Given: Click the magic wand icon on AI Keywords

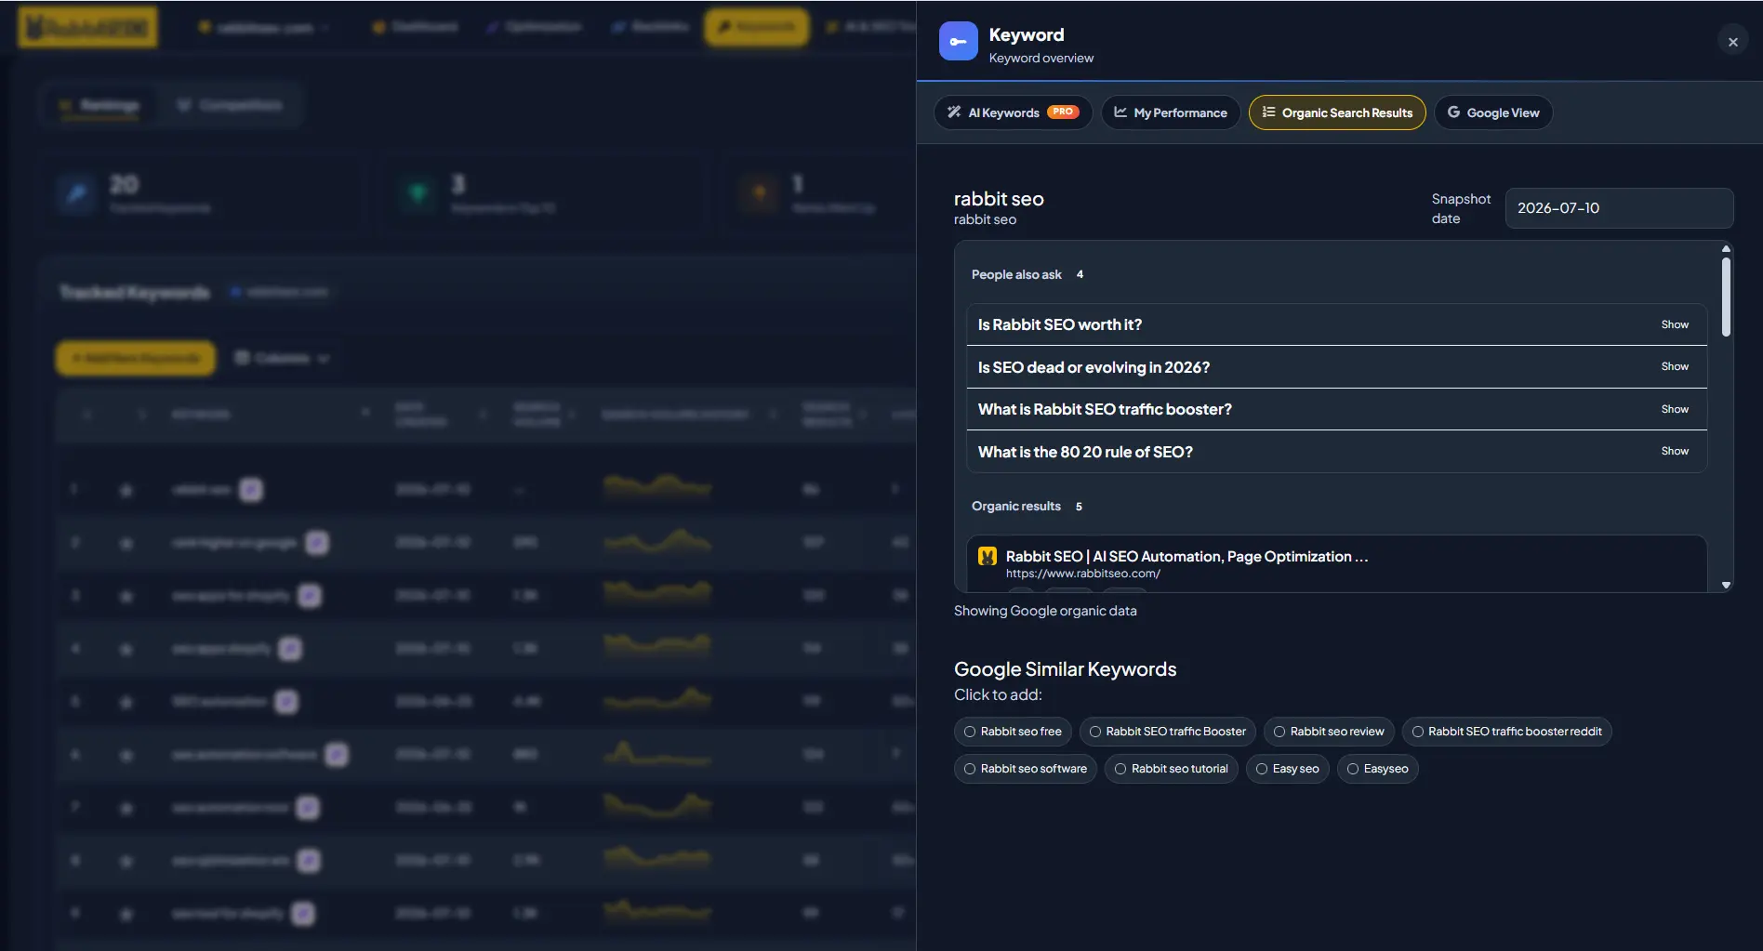Looking at the screenshot, I should coord(954,112).
